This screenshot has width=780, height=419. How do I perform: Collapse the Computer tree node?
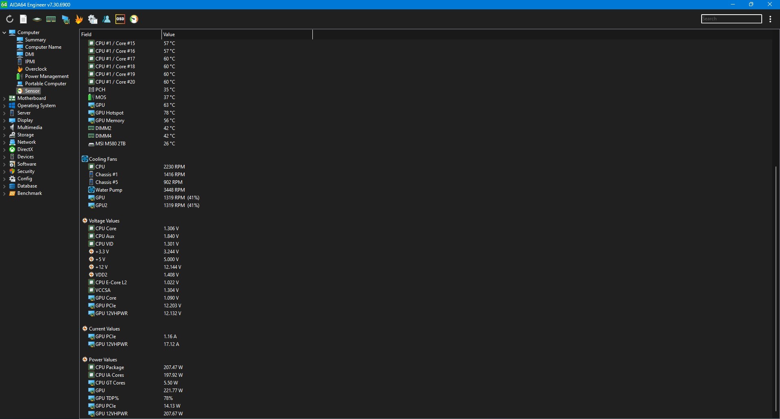click(4, 32)
